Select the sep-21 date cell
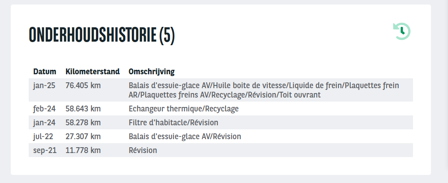Viewport: 448px width, 183px height. 45,150
